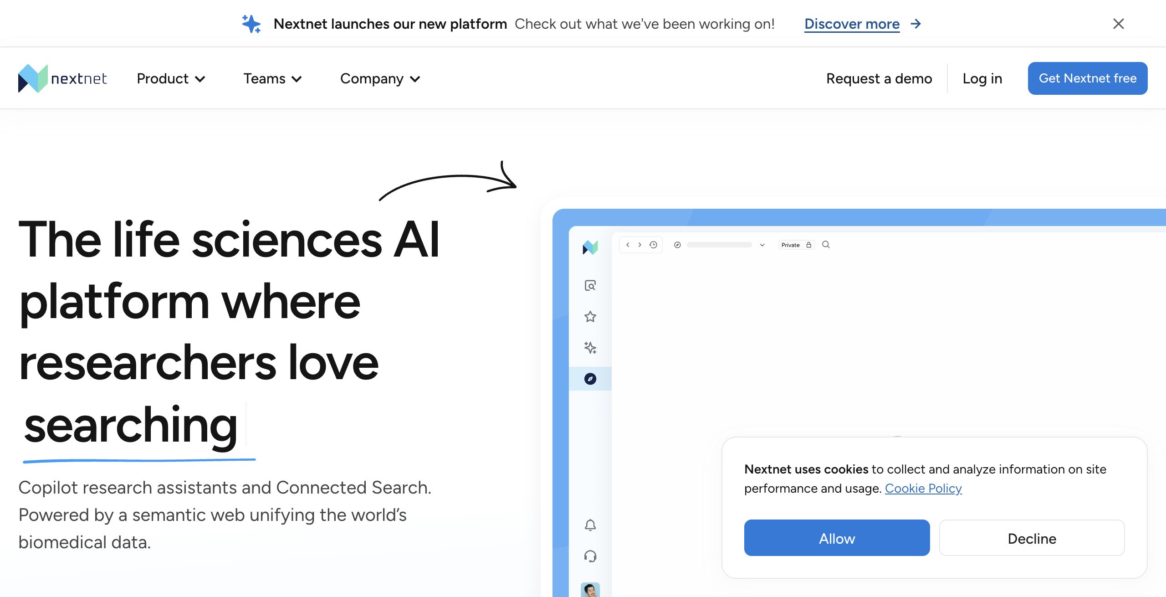Click Request a demo nav item

pos(879,78)
